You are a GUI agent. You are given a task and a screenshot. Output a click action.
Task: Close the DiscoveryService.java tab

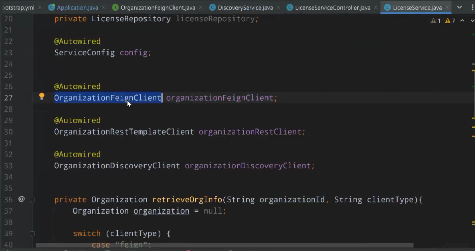pyautogui.click(x=278, y=7)
